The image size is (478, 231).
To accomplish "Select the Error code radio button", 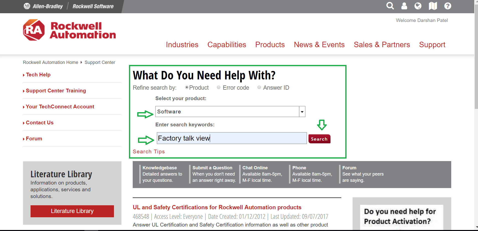I will (219, 87).
